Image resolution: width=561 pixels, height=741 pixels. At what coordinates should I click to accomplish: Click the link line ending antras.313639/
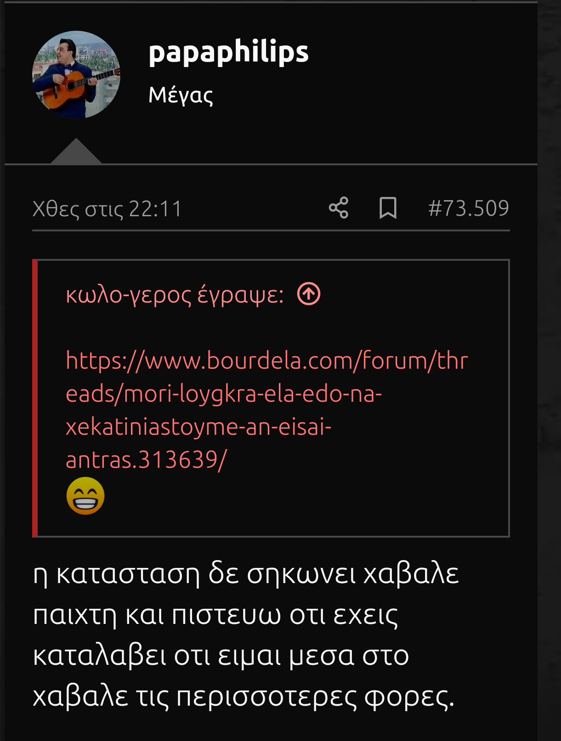point(146,460)
